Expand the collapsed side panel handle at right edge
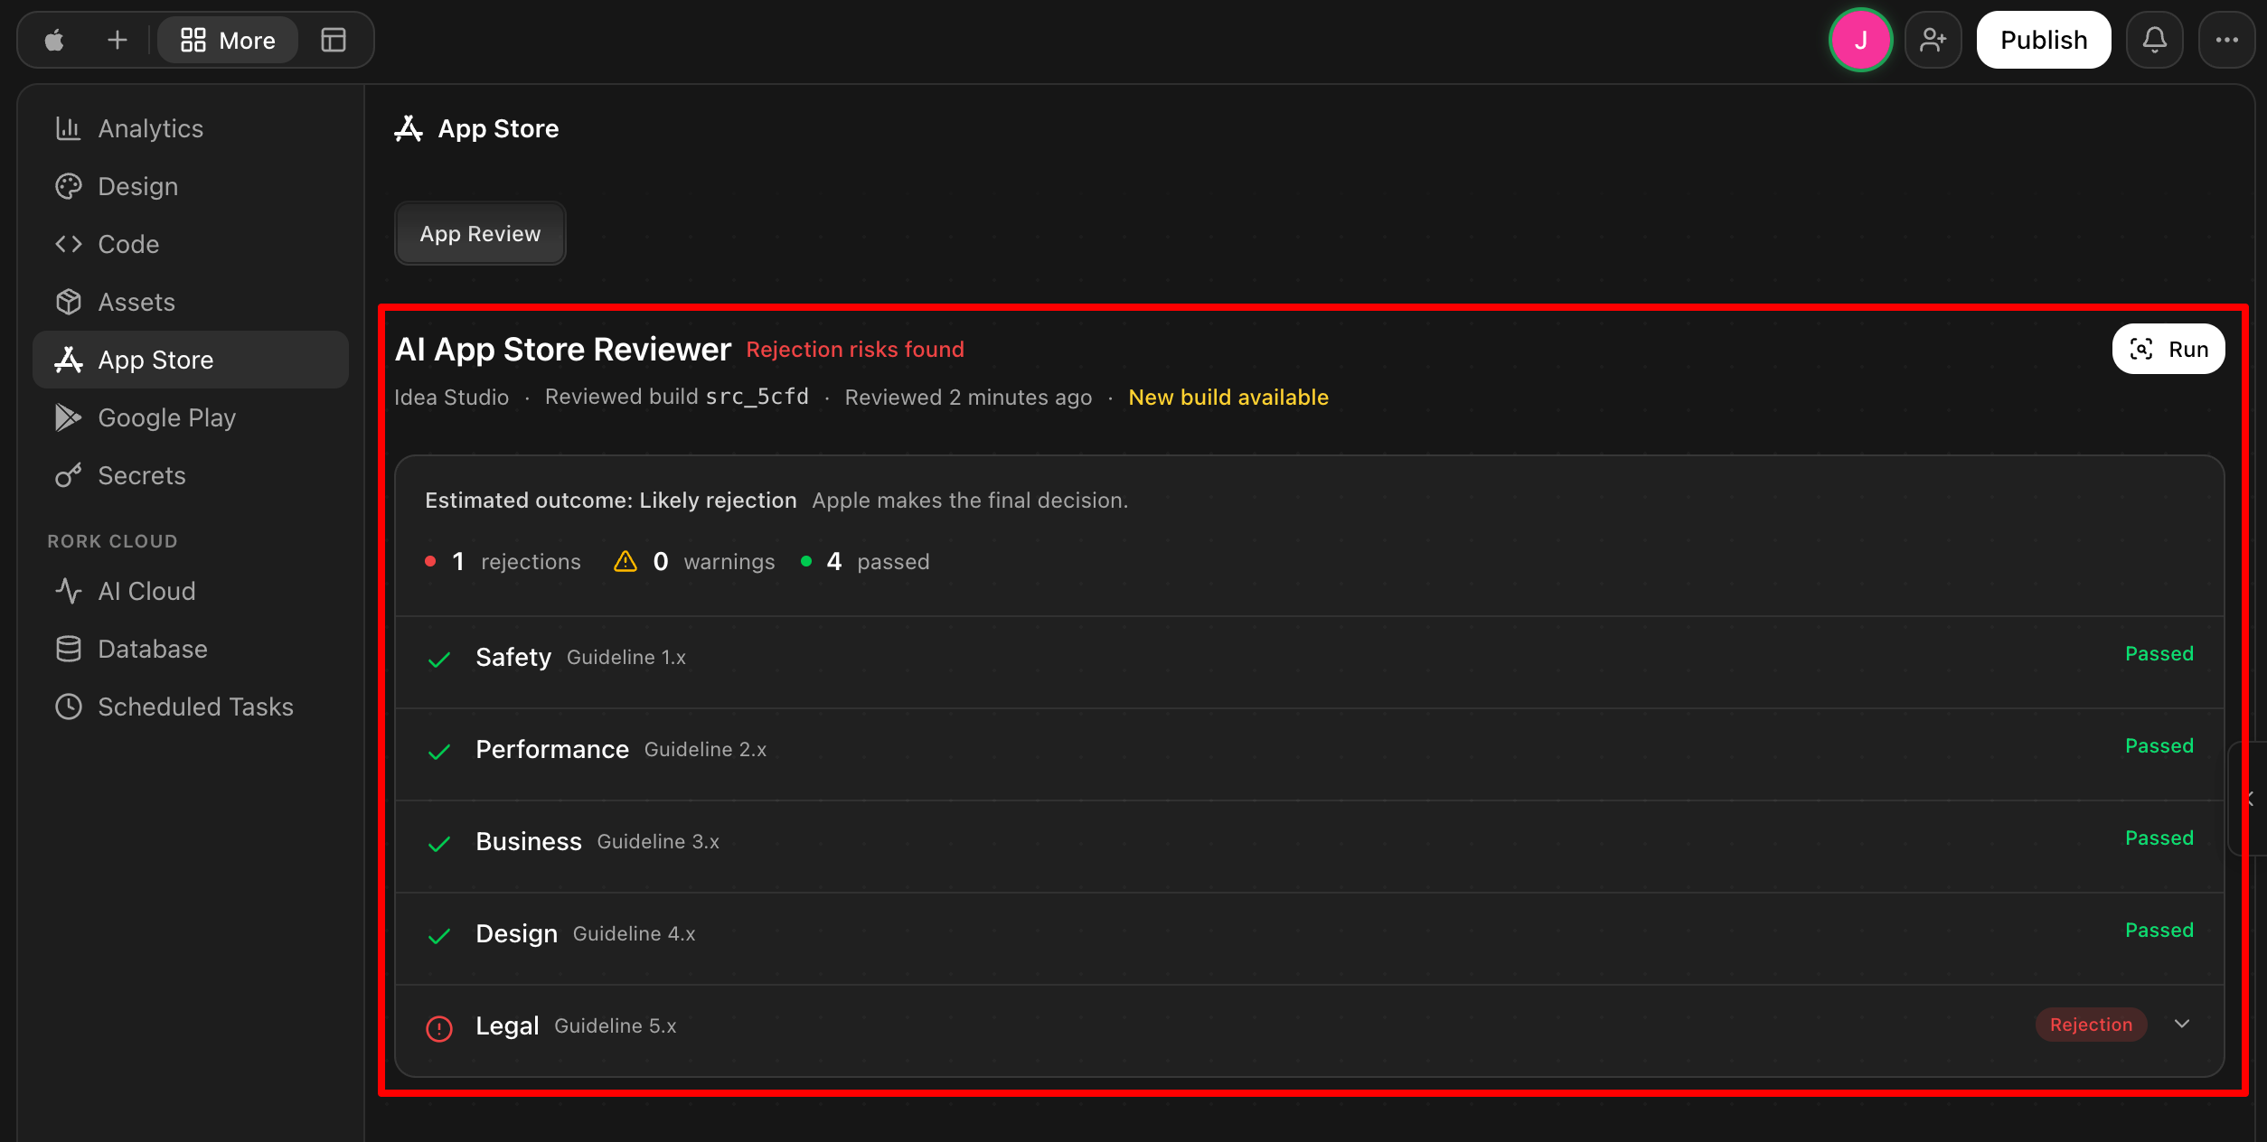This screenshot has height=1142, width=2267. (2249, 799)
